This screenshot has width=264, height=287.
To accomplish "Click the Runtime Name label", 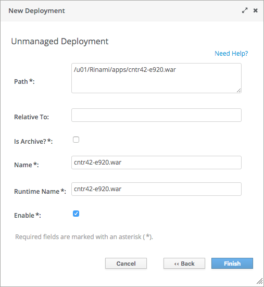I will [x=40, y=192].
